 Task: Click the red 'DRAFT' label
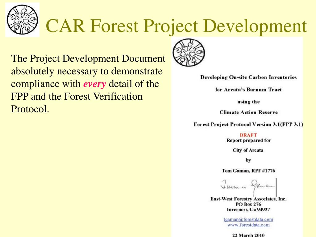[248, 135]
